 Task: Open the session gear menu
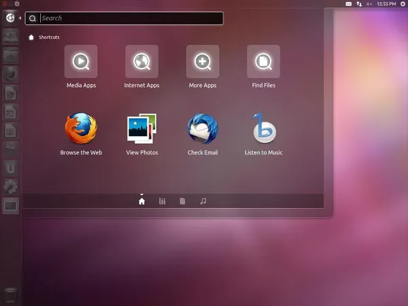(x=403, y=4)
